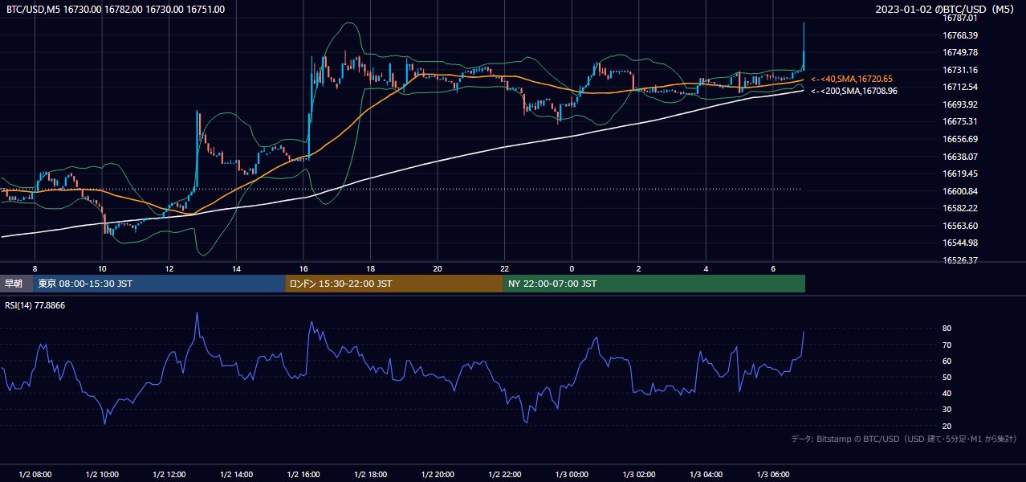Click the 1/2 22:00 bottom time label
Screen dimensions: 1026x482
click(x=504, y=475)
